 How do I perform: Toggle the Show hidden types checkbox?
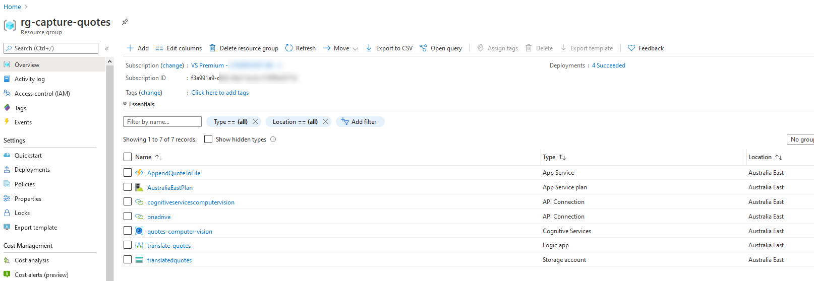[x=208, y=139]
